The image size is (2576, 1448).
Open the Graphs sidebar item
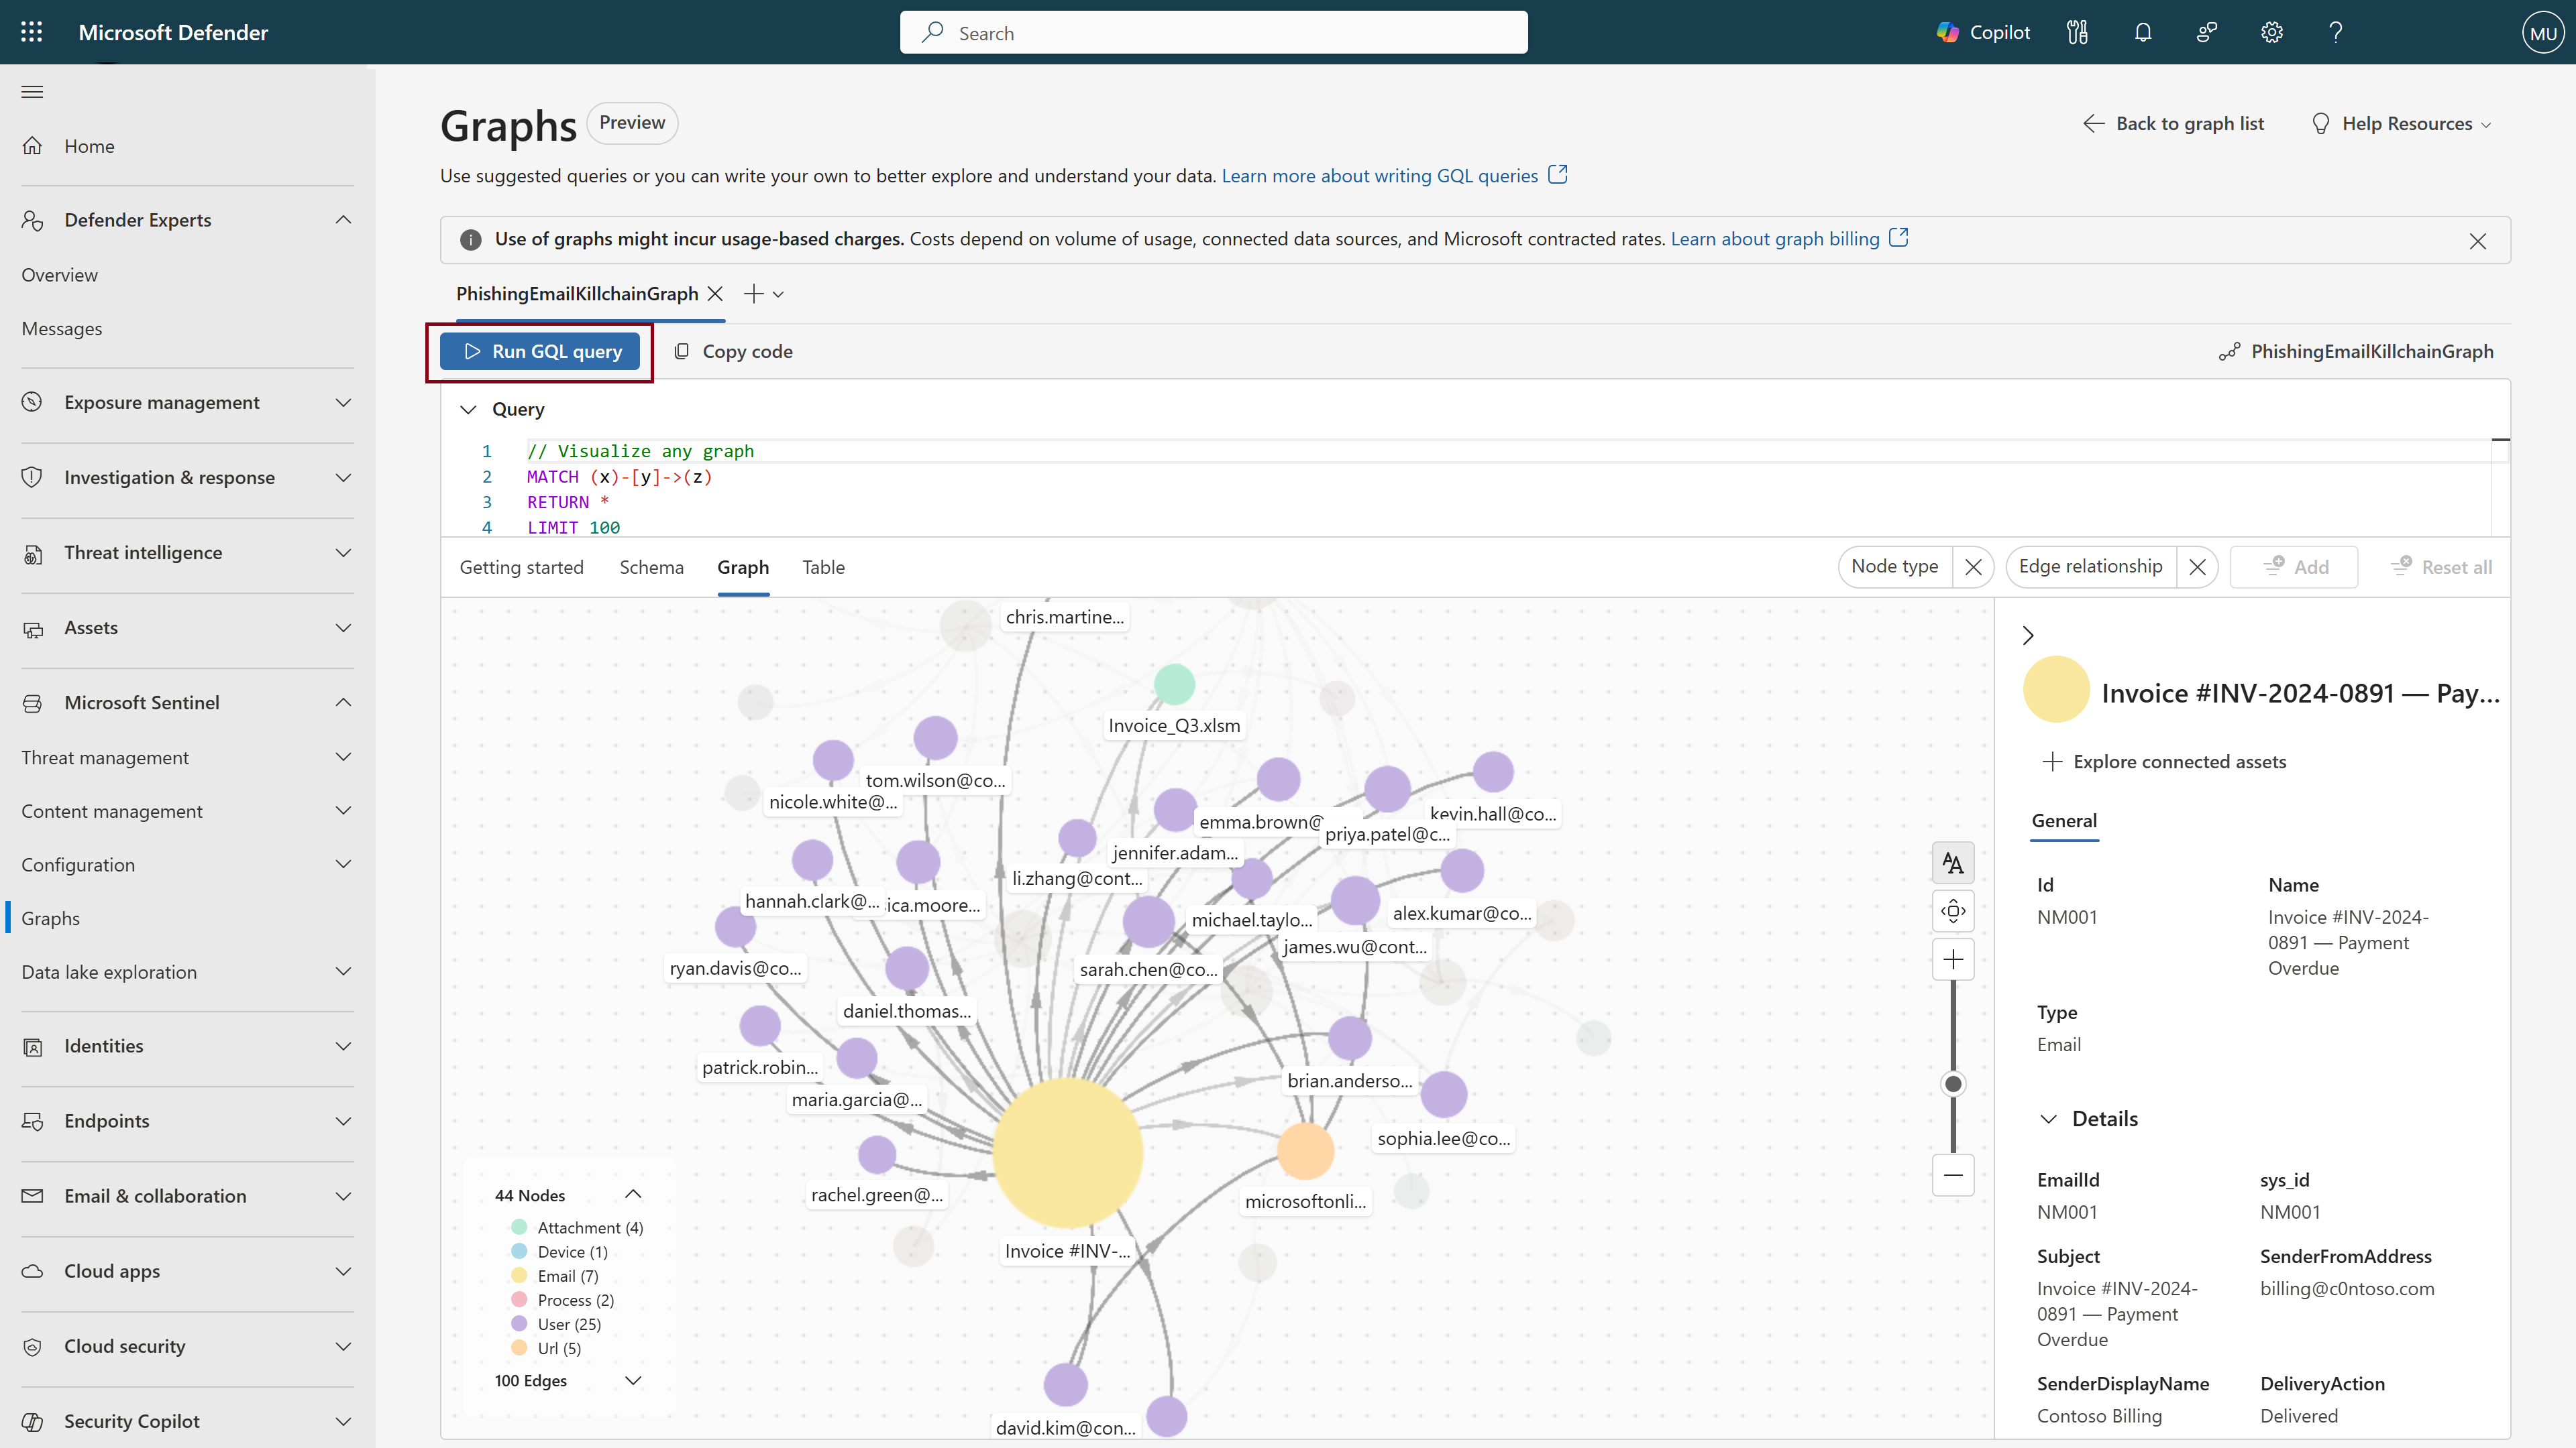click(x=51, y=917)
